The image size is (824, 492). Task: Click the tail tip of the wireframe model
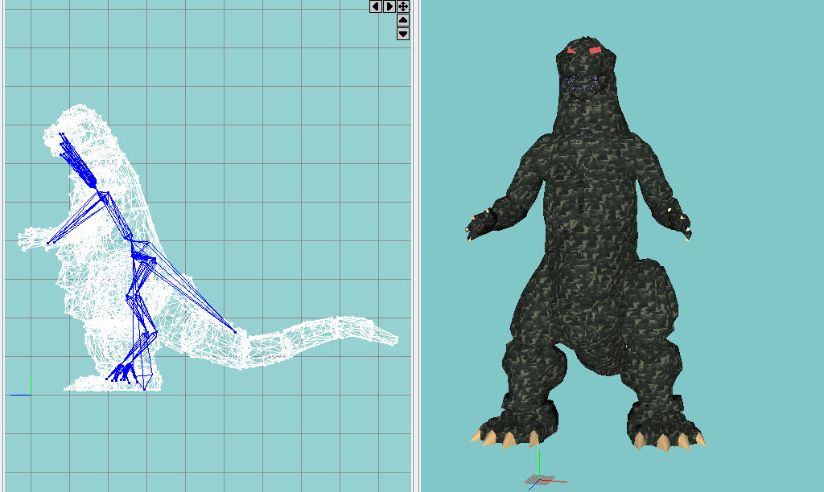[394, 338]
